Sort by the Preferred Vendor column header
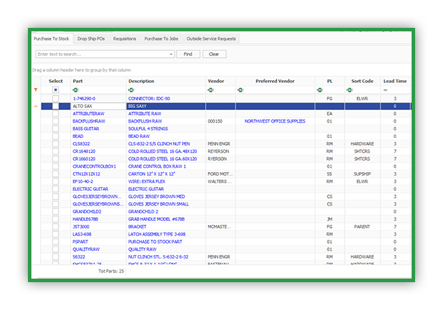The width and height of the screenshot is (443, 310). (275, 82)
